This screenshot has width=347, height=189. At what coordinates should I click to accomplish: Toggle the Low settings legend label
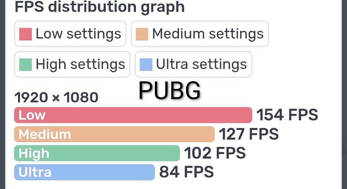78,34
